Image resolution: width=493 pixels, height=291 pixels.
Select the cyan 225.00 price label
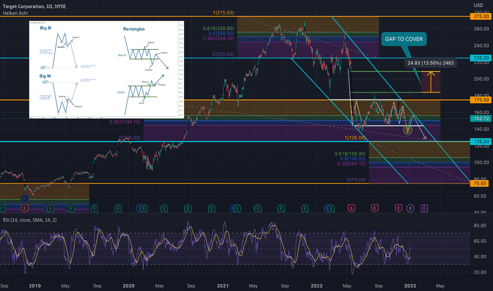pos(480,58)
